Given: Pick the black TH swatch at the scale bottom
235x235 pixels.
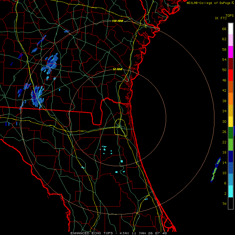Looking at the screenshot, I should 231,203.
